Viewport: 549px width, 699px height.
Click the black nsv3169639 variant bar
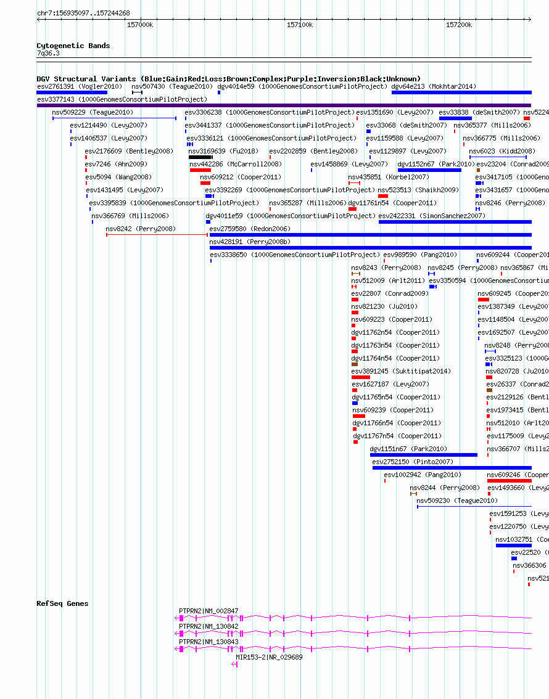(200, 157)
